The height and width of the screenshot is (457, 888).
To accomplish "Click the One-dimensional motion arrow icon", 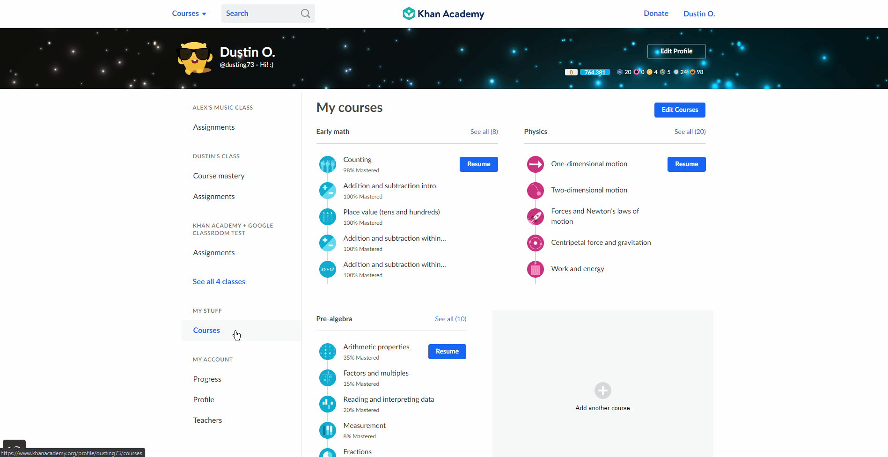I will (x=536, y=164).
